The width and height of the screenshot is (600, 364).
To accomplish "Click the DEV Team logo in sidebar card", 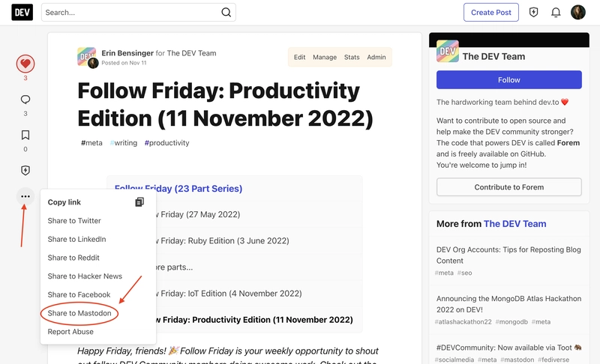I will [447, 51].
